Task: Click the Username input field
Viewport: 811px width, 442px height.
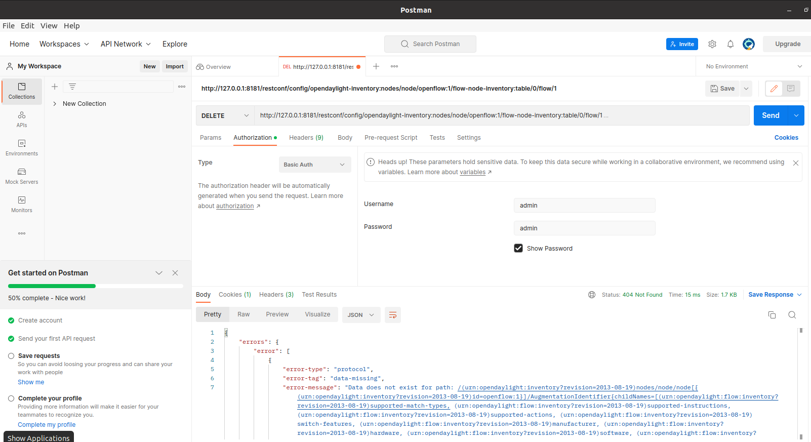Action: [584, 206]
